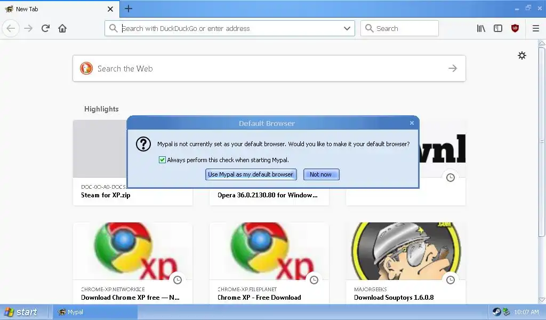Viewport: 546px width, 320px height.
Task: Click the Highlights section heading
Action: click(101, 109)
